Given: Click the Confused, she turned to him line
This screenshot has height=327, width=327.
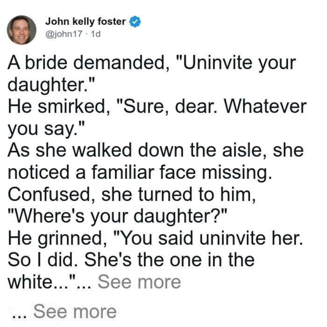Looking at the screenshot, I should point(132,195).
